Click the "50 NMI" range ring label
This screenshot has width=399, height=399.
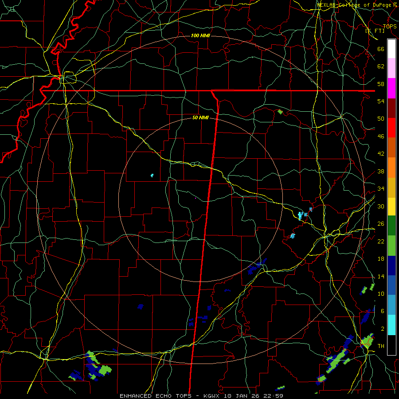tap(200, 117)
